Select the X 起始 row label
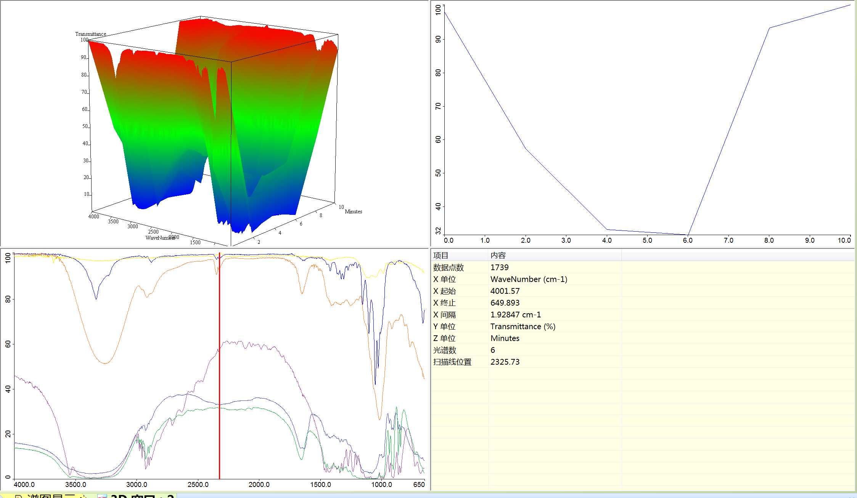The width and height of the screenshot is (857, 498). pos(444,291)
